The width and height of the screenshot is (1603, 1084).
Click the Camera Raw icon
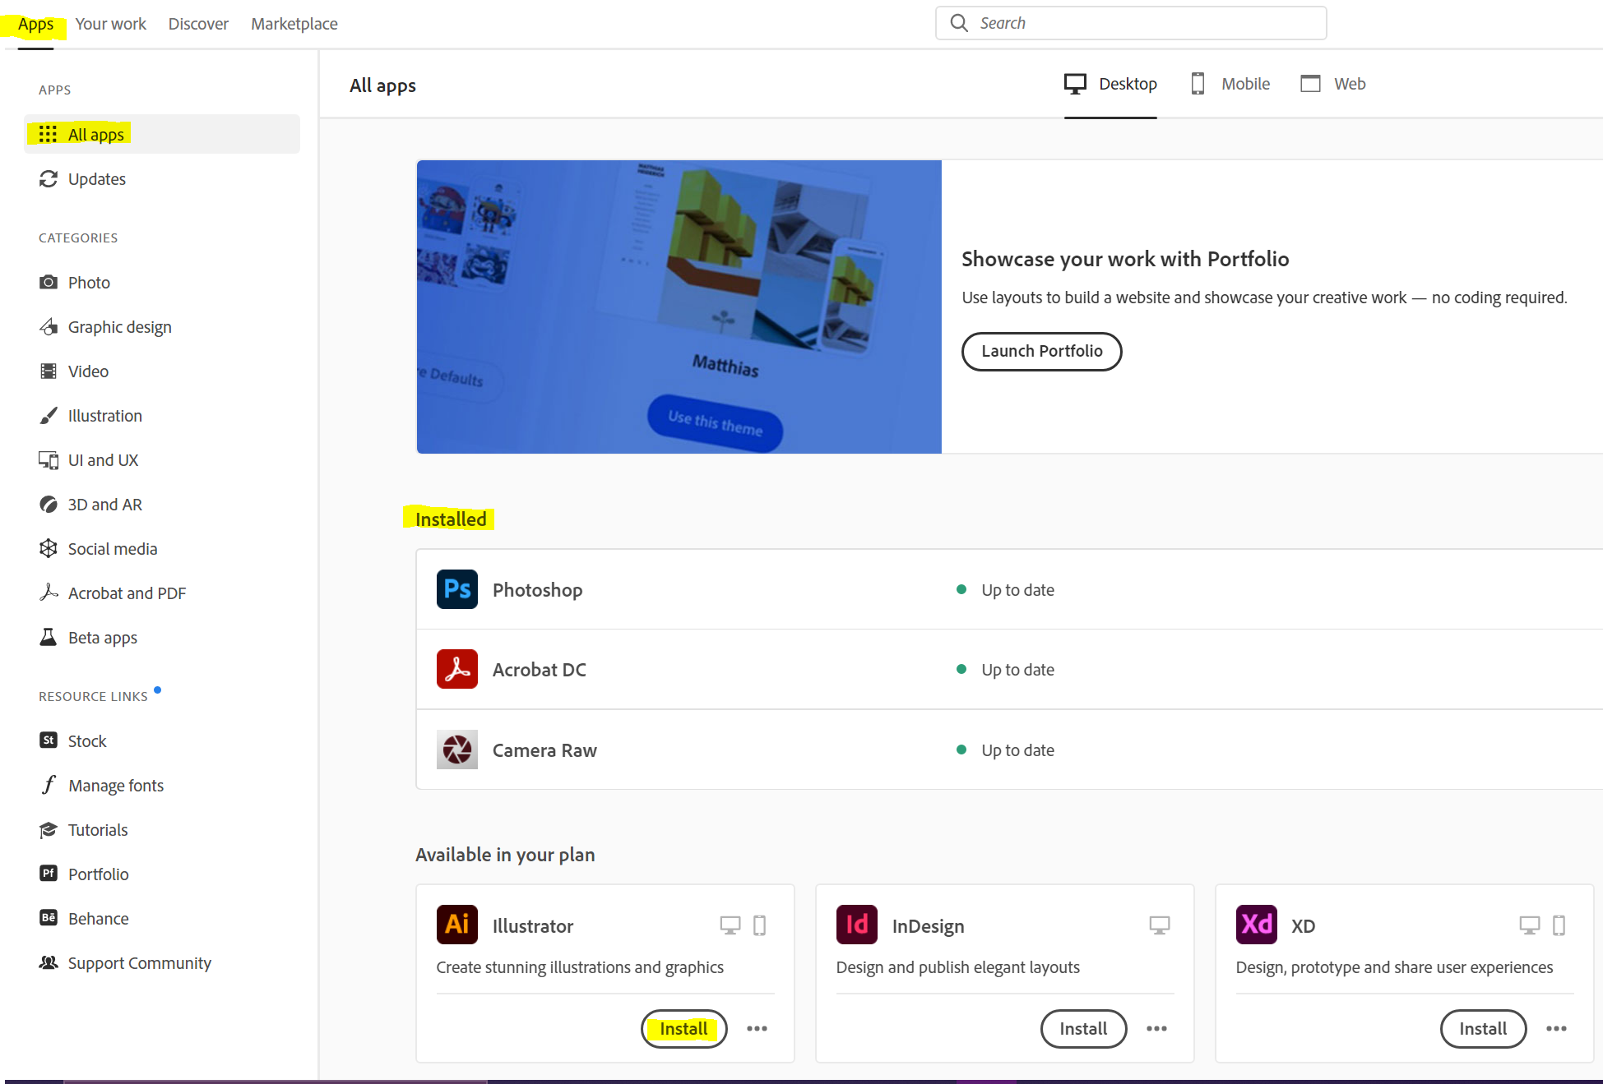tap(456, 750)
